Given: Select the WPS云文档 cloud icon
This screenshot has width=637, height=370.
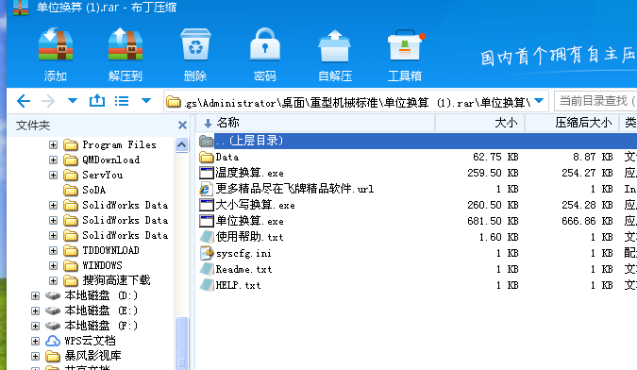Looking at the screenshot, I should pyautogui.click(x=53, y=341).
